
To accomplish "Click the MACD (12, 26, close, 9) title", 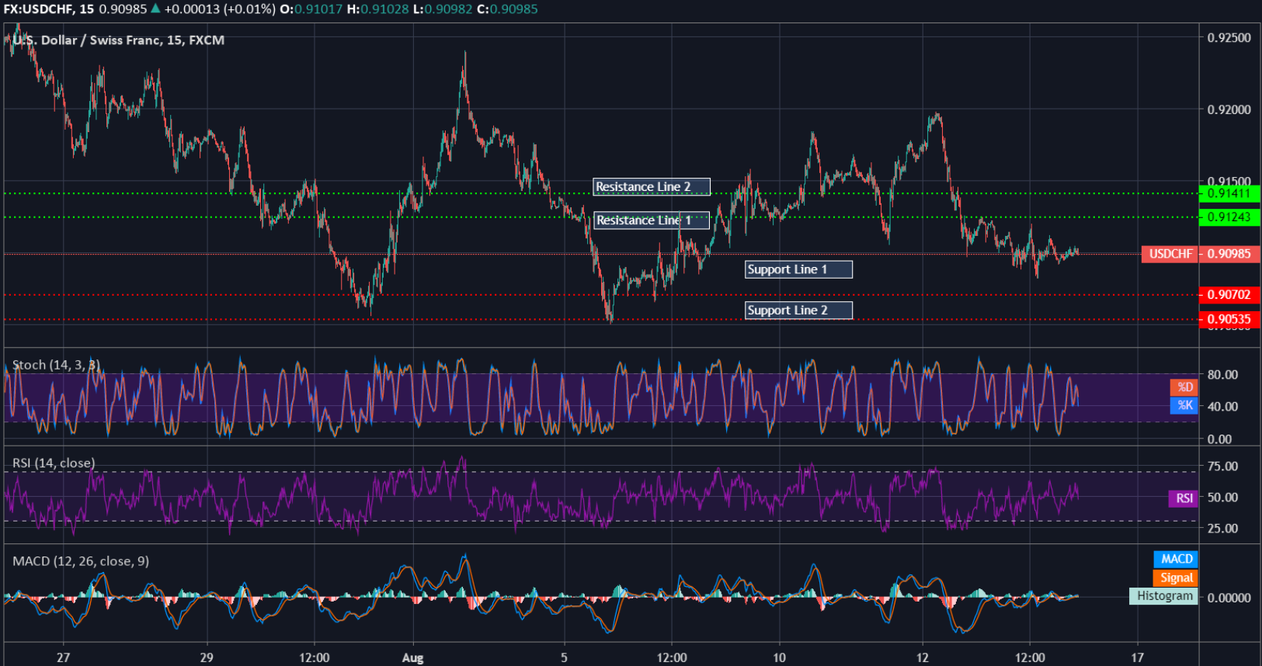I will coord(81,561).
